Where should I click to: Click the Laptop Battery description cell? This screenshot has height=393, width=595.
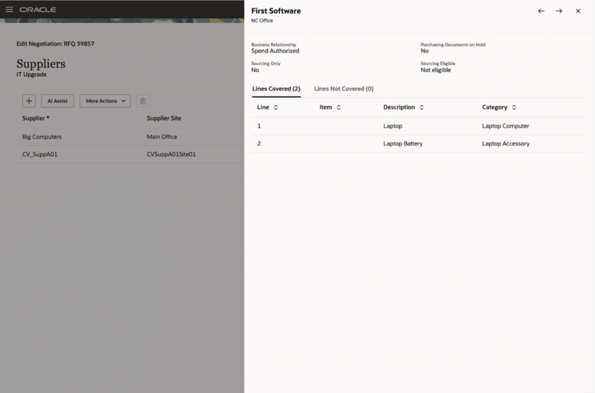point(403,143)
